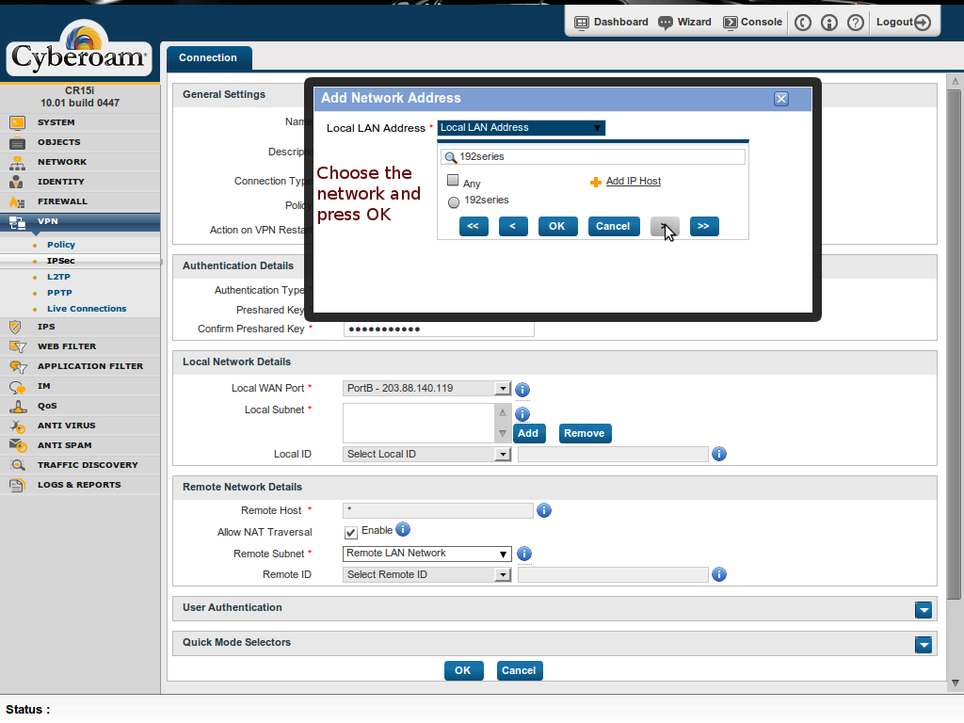This screenshot has height=723, width=964.
Task: Click the main page vertical scrollbar
Action: pos(955,345)
